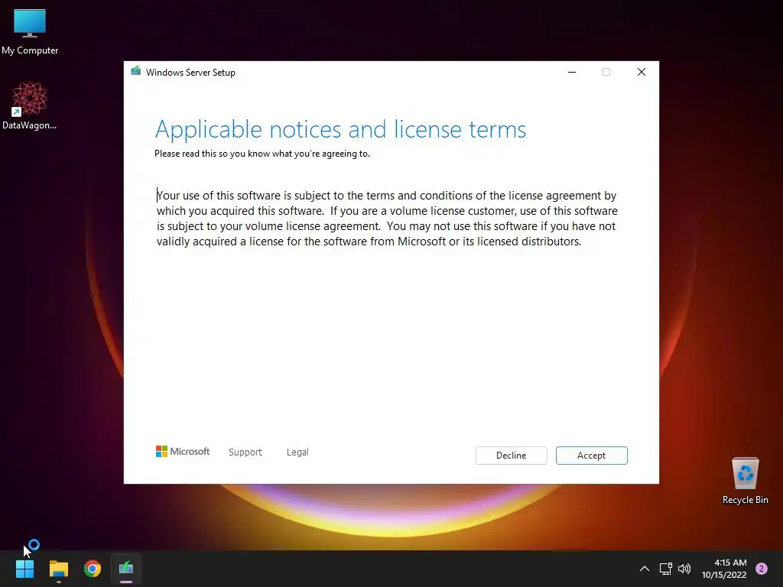Decline the license terms
Viewport: 783px width, 587px height.
click(511, 456)
